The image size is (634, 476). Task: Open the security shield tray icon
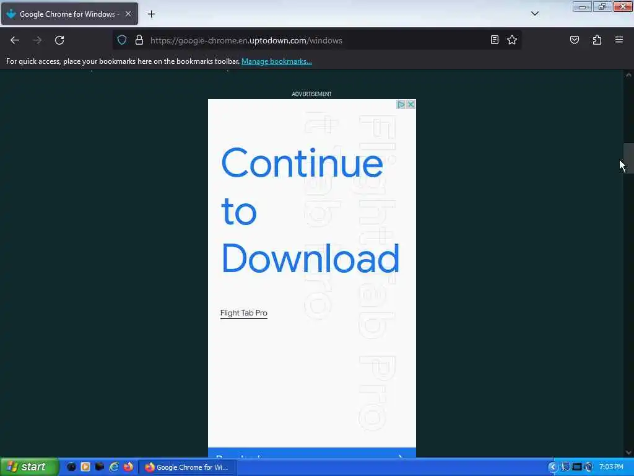565,467
